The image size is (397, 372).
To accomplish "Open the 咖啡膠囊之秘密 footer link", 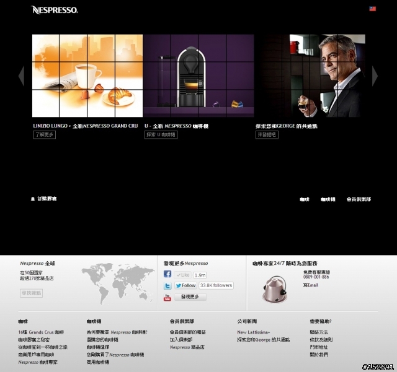I will [x=34, y=340].
